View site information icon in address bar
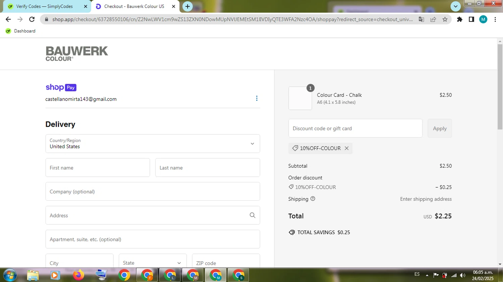 coord(46,19)
